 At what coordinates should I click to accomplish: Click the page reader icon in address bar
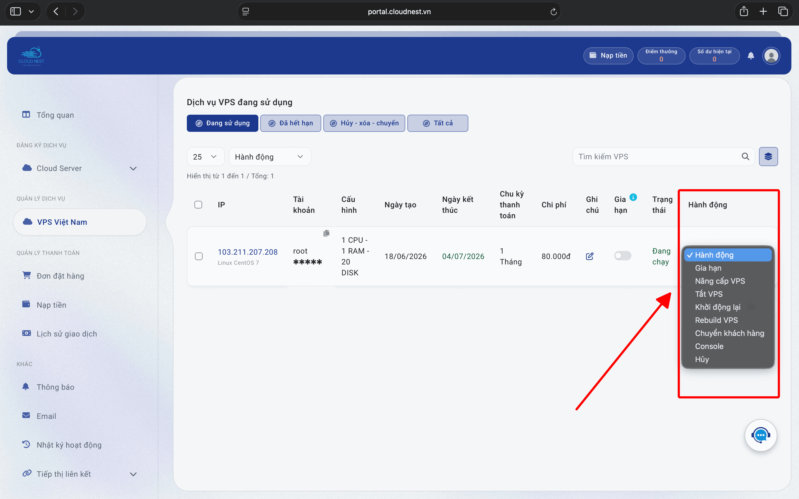pos(246,11)
